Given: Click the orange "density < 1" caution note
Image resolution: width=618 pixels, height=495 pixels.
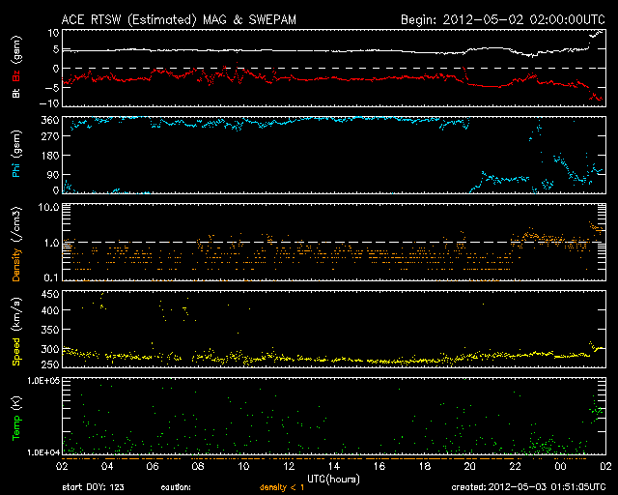Looking at the screenshot, I should (282, 487).
